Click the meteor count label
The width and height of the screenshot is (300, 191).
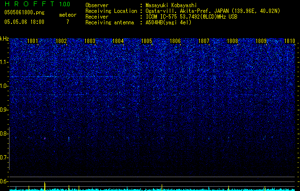point(68,15)
